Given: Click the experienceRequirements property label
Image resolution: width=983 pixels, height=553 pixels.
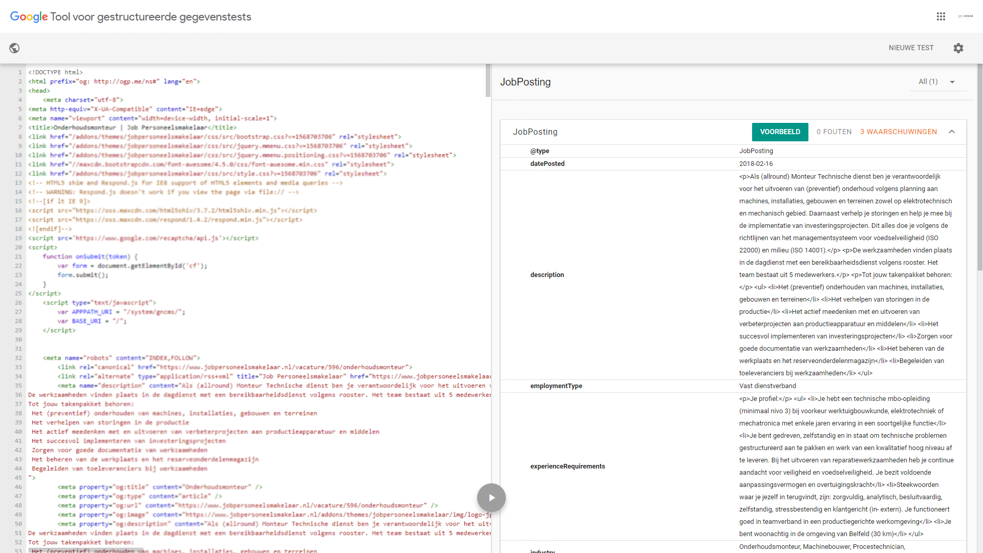Looking at the screenshot, I should tap(567, 466).
